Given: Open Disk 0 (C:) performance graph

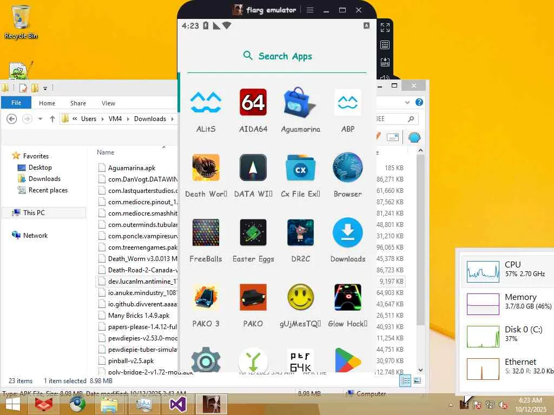Looking at the screenshot, I should pyautogui.click(x=483, y=336).
